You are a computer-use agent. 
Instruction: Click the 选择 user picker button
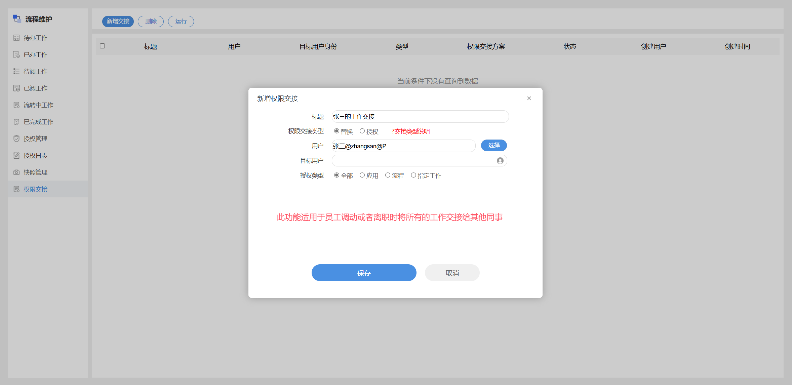(493, 145)
